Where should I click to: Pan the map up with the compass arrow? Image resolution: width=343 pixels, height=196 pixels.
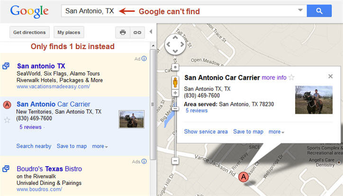[175, 38]
